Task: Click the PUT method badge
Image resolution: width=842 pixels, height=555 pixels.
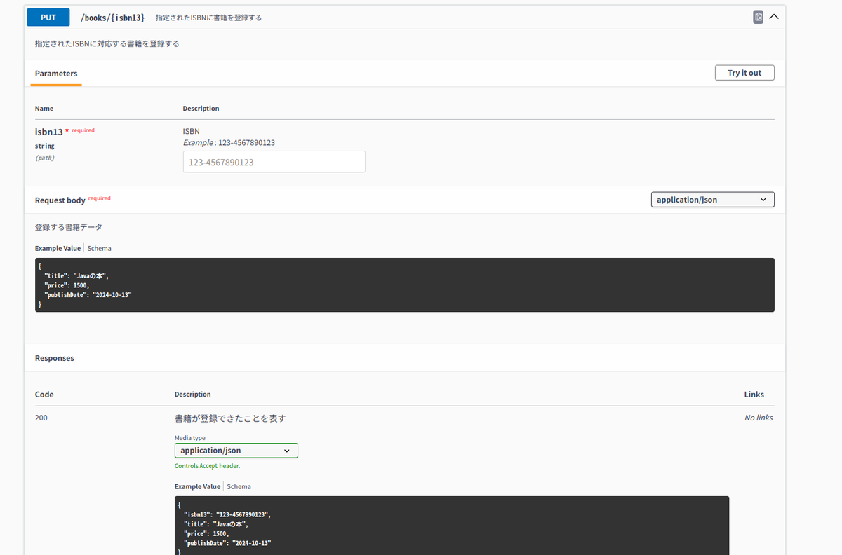Action: tap(48, 16)
